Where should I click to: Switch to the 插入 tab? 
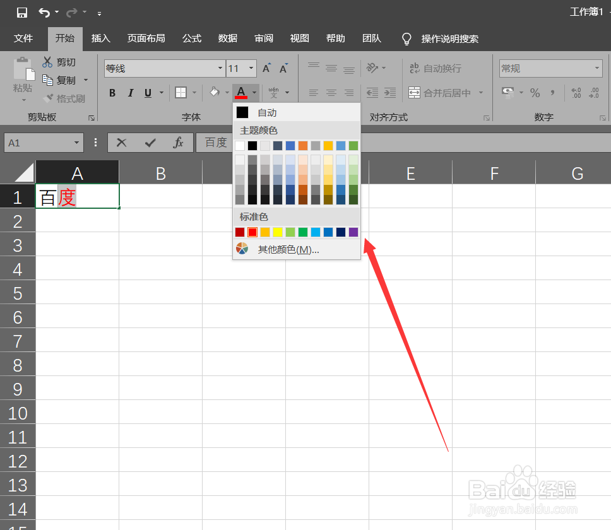coord(100,38)
